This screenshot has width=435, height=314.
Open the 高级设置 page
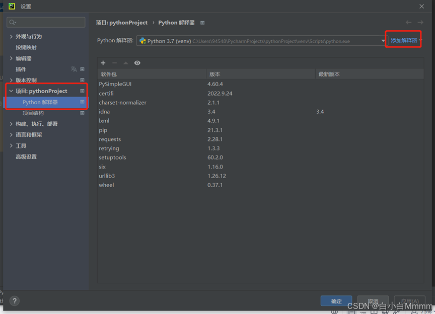point(26,156)
